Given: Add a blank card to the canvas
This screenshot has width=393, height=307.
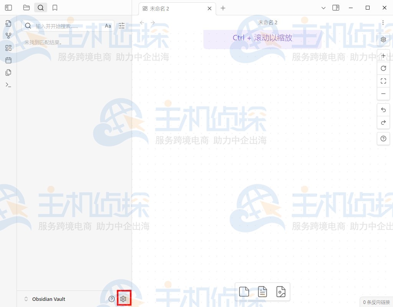Looking at the screenshot, I should [x=244, y=292].
